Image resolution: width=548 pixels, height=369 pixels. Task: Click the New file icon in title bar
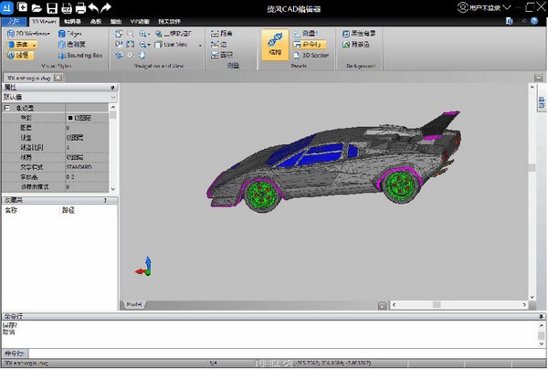click(23, 7)
